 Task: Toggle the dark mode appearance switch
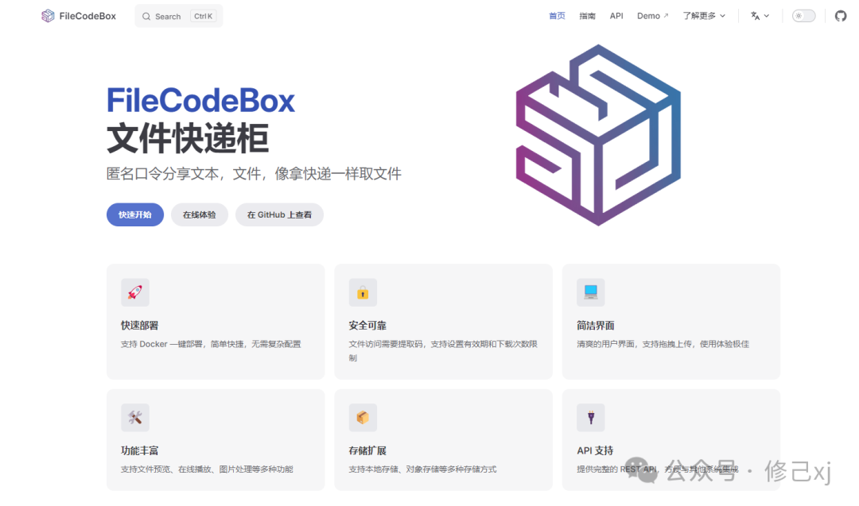[x=803, y=16]
